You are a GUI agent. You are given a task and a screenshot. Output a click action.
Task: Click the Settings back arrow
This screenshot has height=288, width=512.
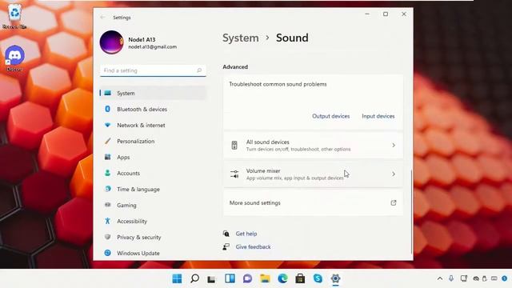pos(102,18)
